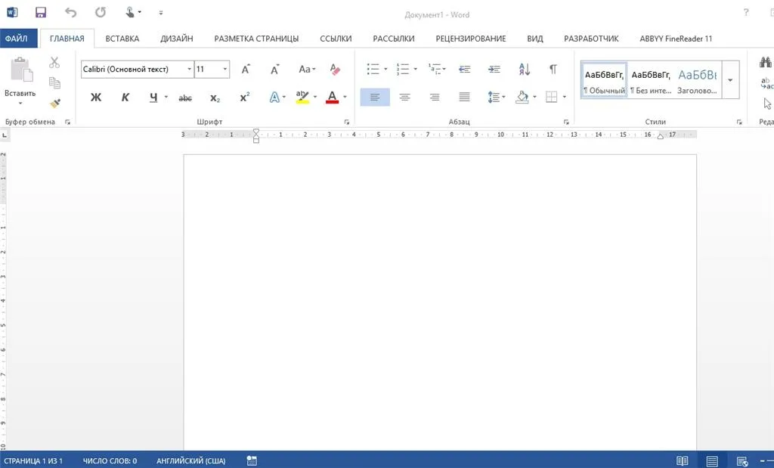Expand the styles gallery arrow

tap(730, 79)
